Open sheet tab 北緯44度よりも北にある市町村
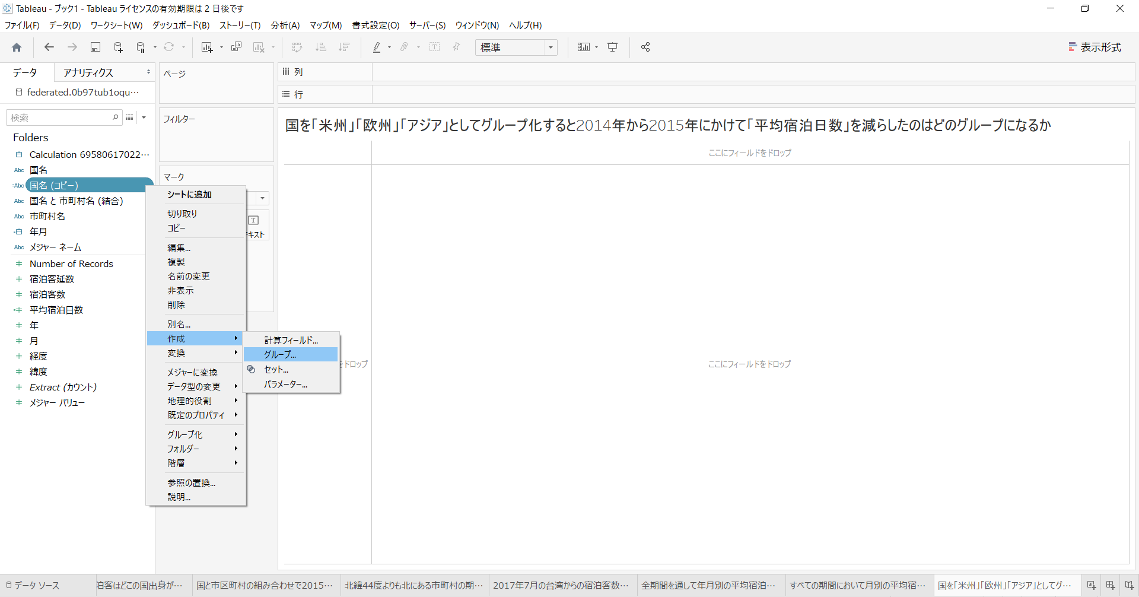The image size is (1139, 597). coord(414,585)
